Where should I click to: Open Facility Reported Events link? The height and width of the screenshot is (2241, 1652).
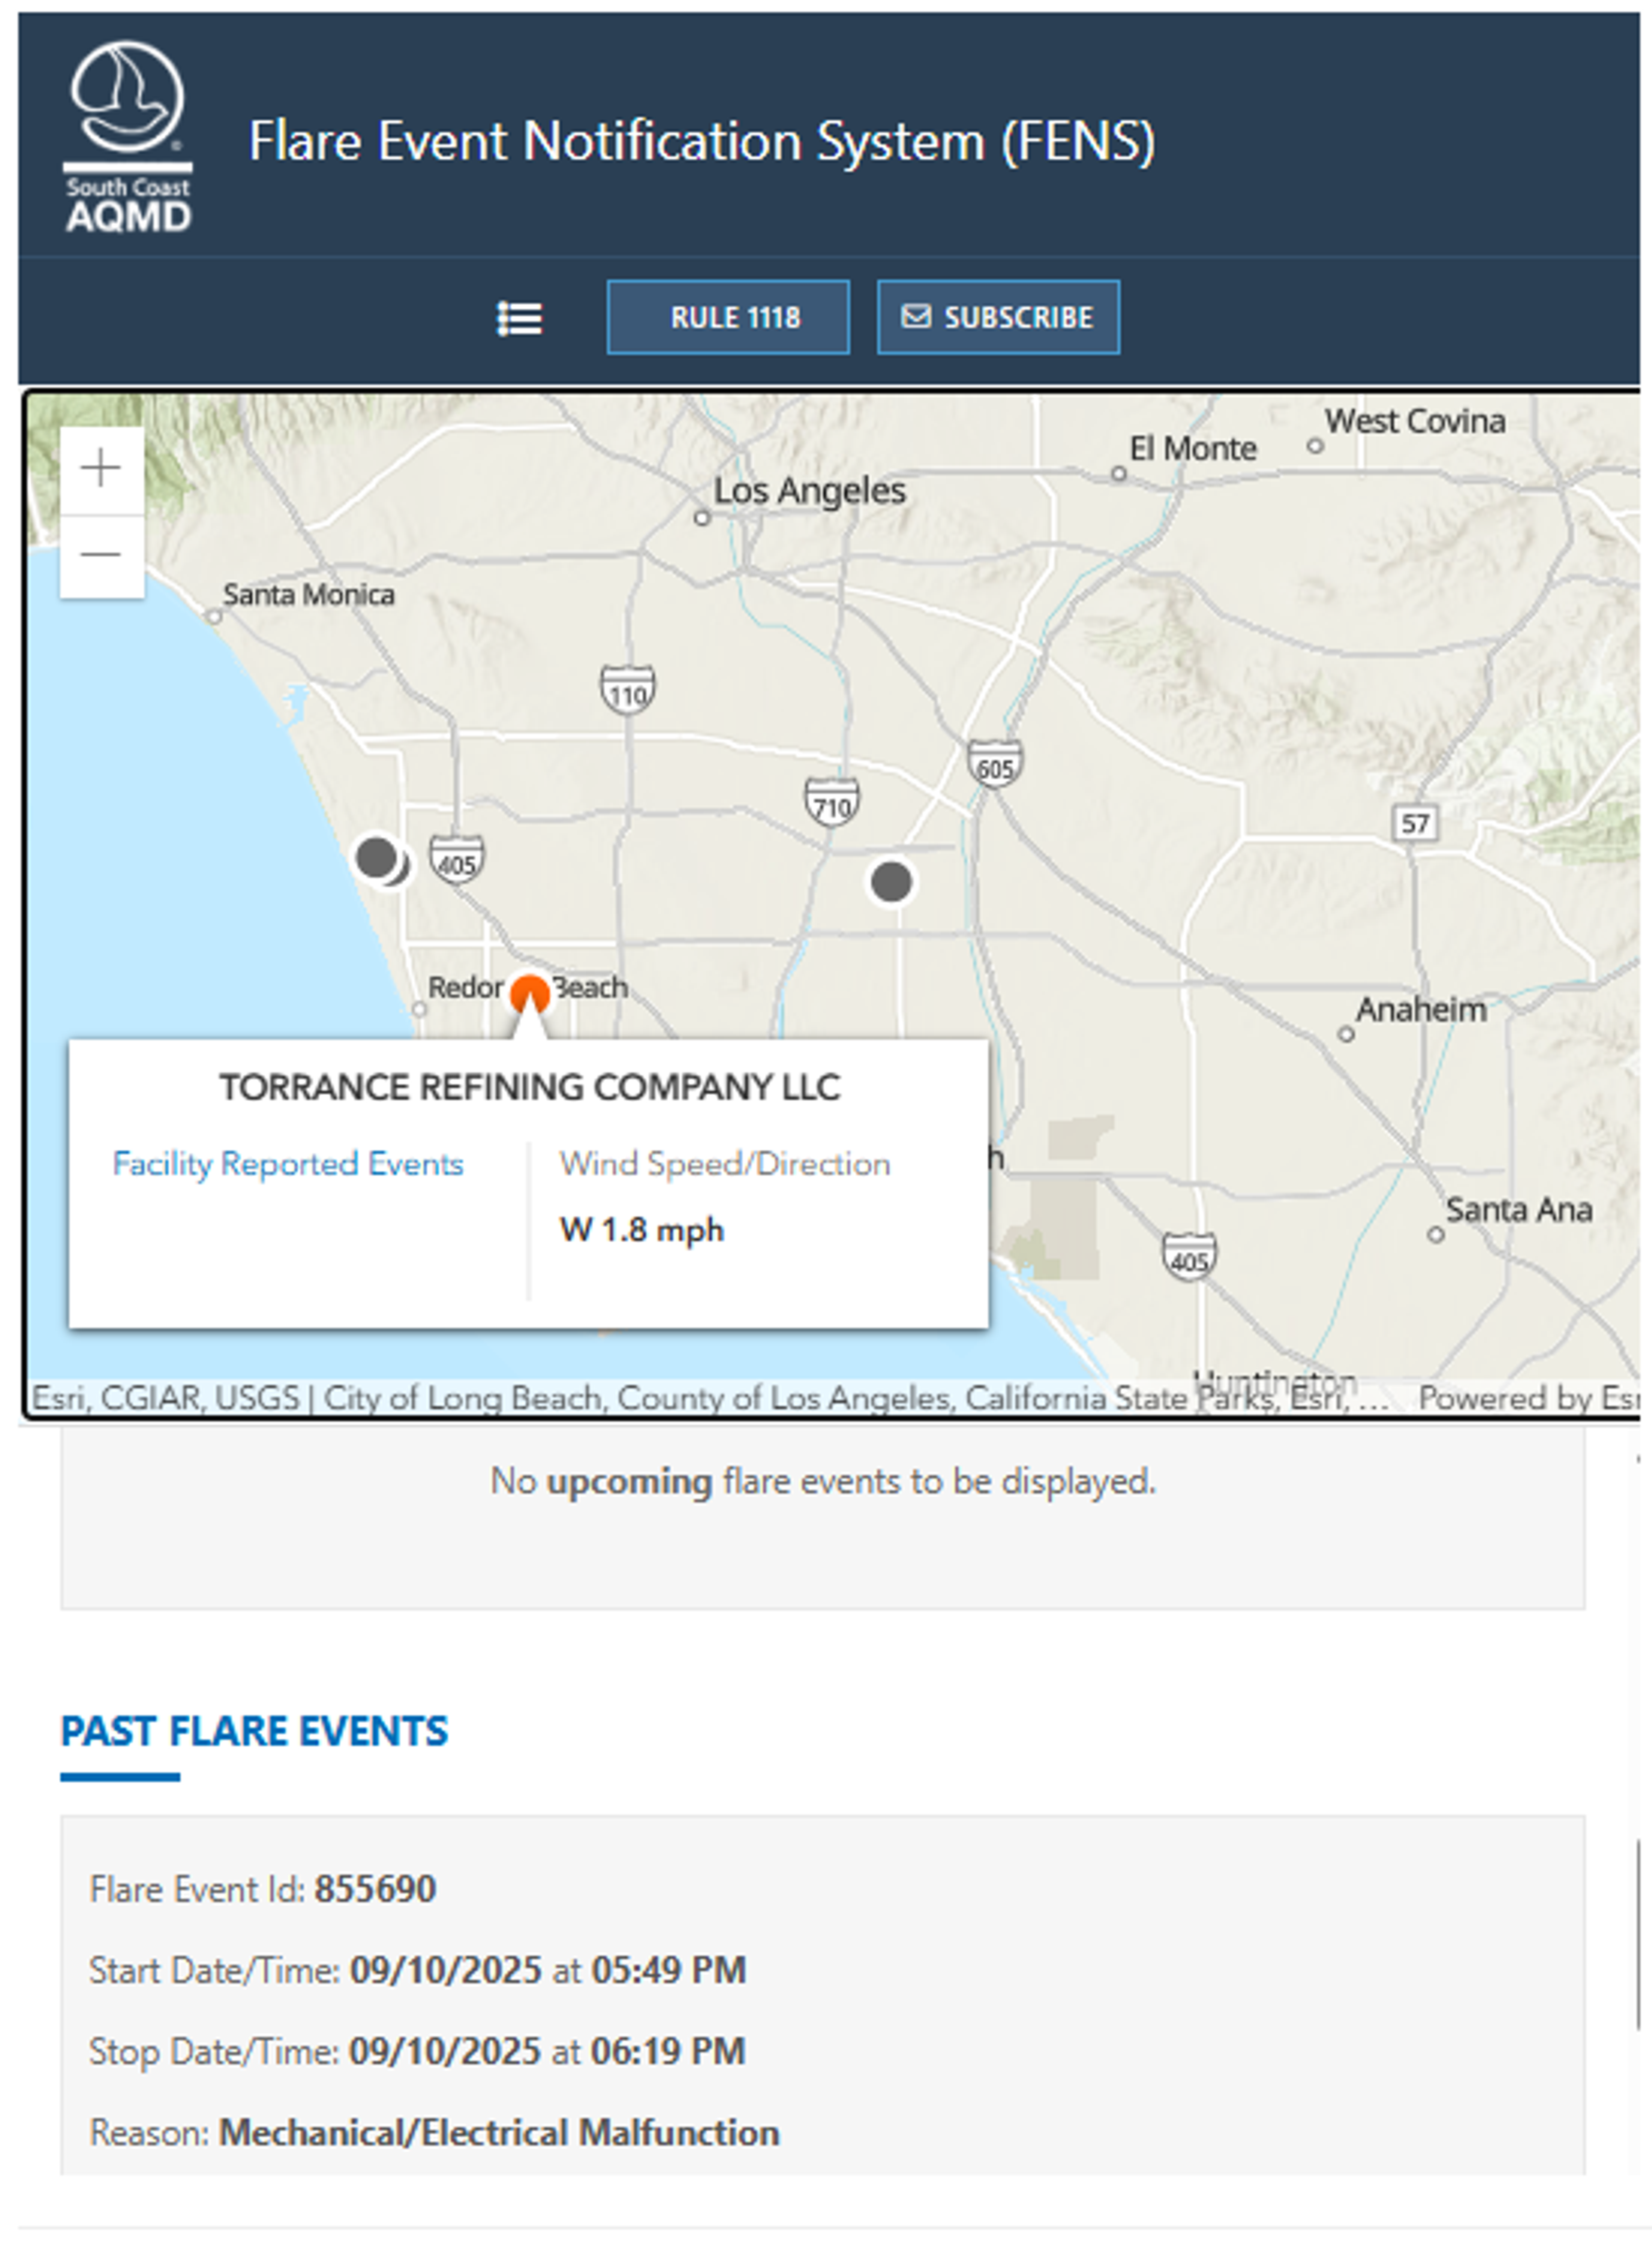click(x=288, y=1163)
